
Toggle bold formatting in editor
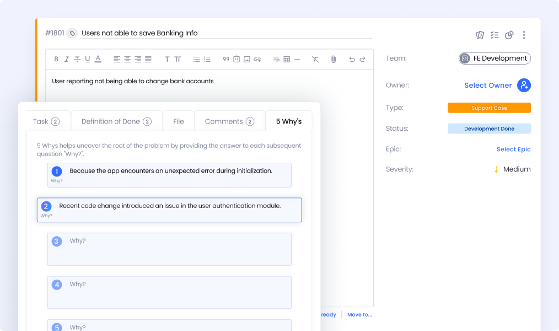(56, 59)
